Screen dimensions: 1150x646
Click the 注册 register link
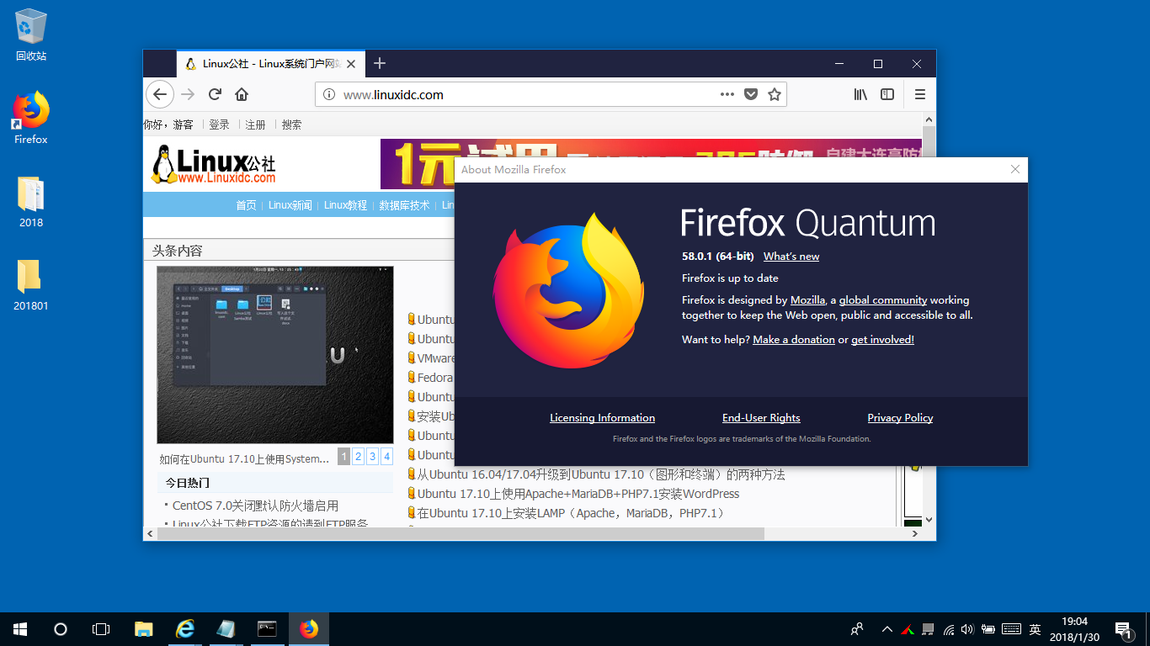[x=255, y=124]
